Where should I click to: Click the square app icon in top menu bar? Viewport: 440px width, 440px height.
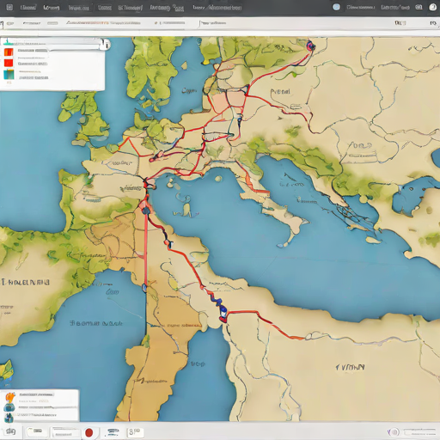(9, 7)
